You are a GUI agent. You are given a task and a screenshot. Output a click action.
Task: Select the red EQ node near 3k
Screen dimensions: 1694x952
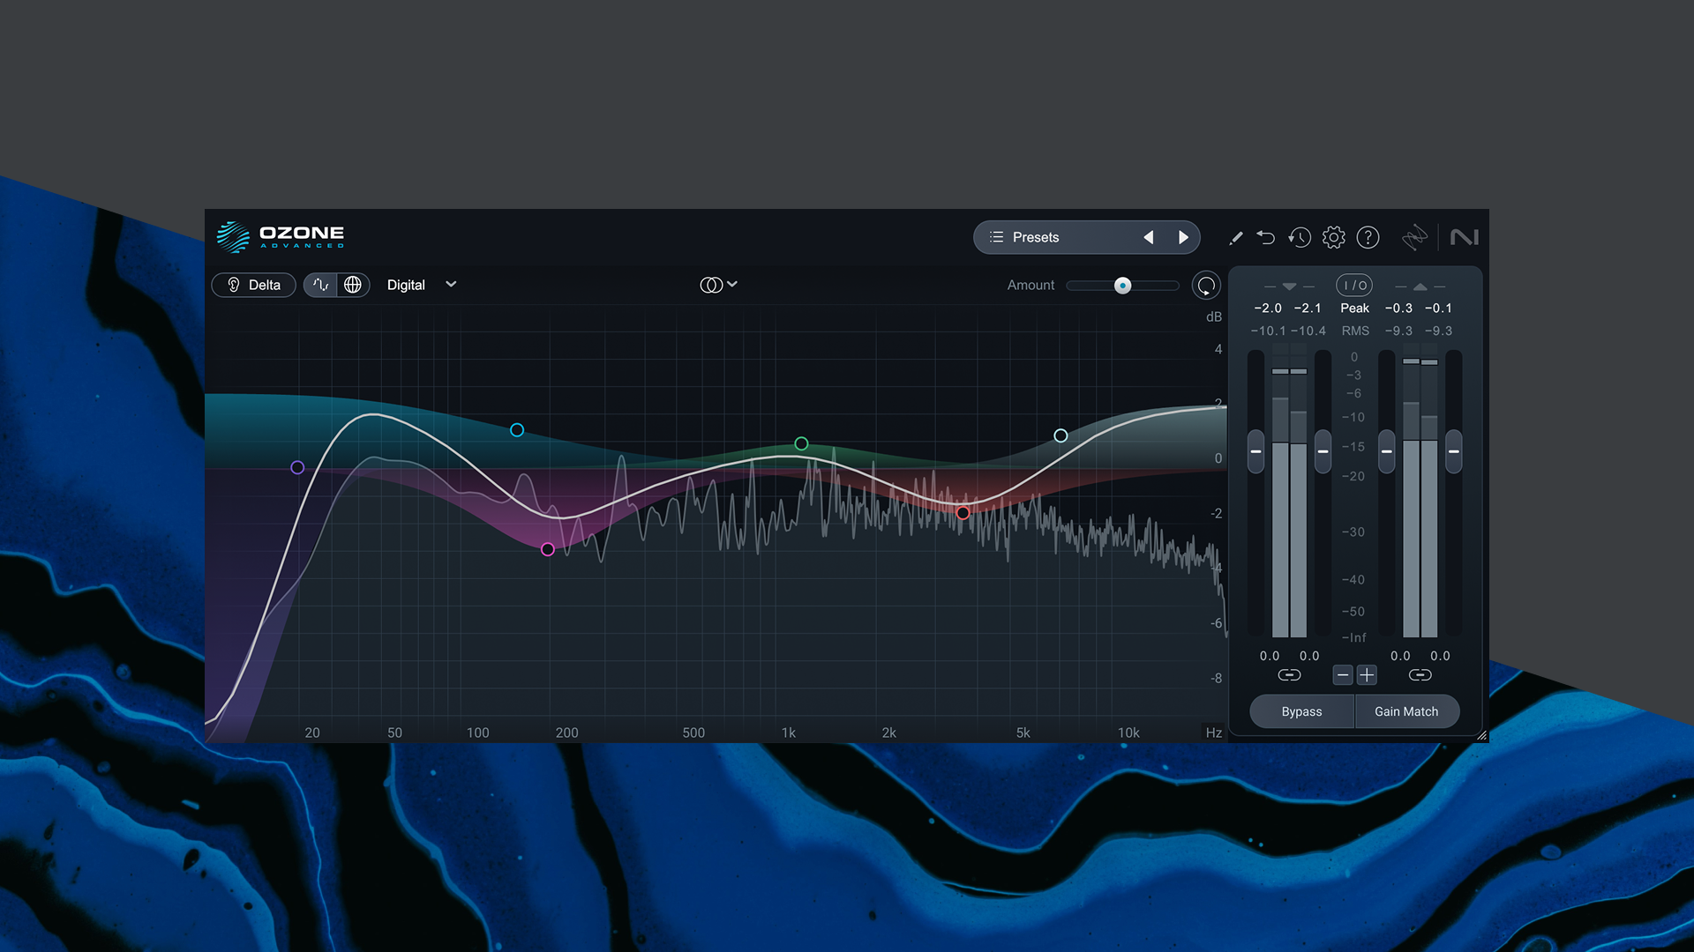[963, 512]
